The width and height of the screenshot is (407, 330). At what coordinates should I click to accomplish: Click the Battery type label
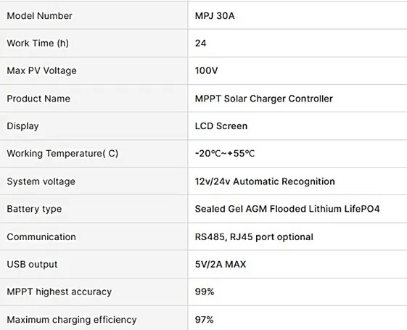pyautogui.click(x=34, y=209)
